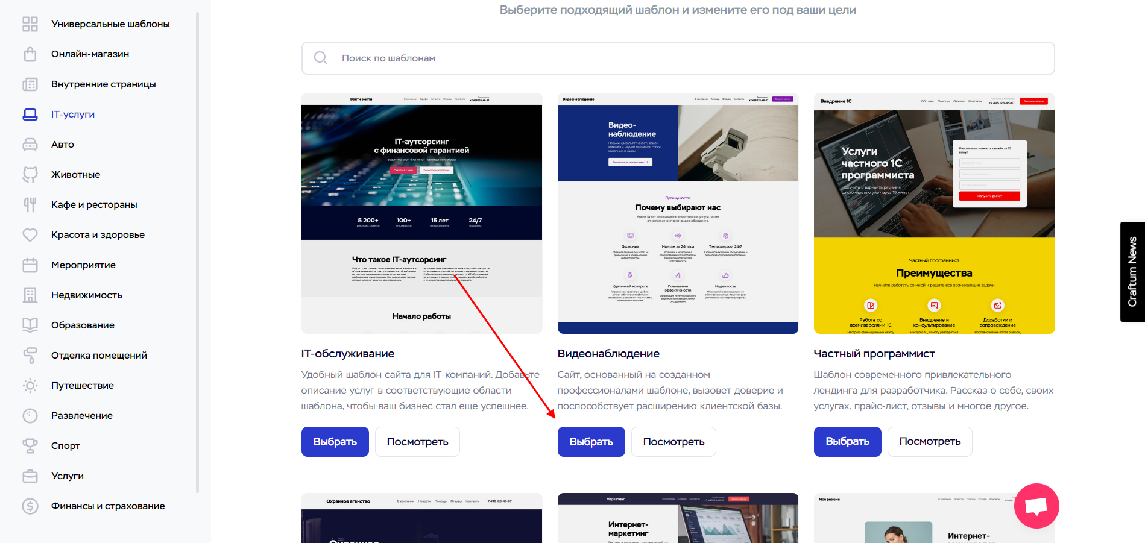
Task: Open Онлайн-магазин category
Action: coord(90,54)
